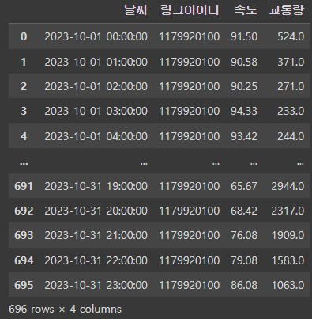Click the 링크아이디 column header
Screen dimensions: 312x319
point(190,10)
